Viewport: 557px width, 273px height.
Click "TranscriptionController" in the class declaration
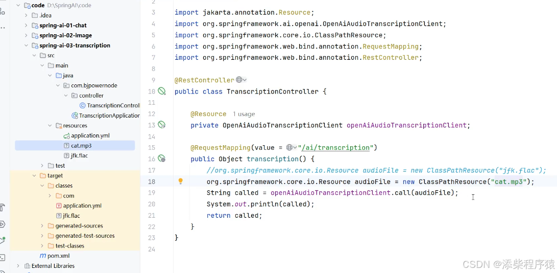273,92
